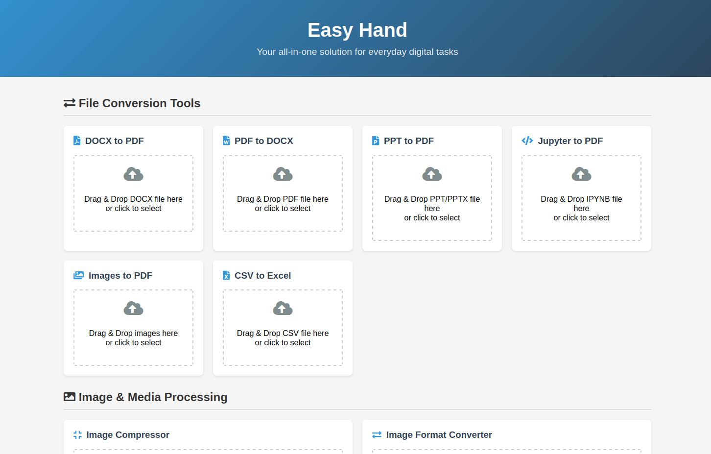Click the PowerPoint icon beside PPT to PDF
Viewport: 711px width, 454px height.
(x=376, y=141)
